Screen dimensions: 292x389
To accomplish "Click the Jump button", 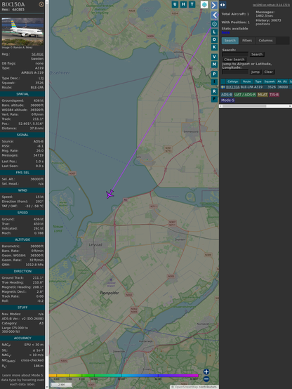I will [x=255, y=72].
